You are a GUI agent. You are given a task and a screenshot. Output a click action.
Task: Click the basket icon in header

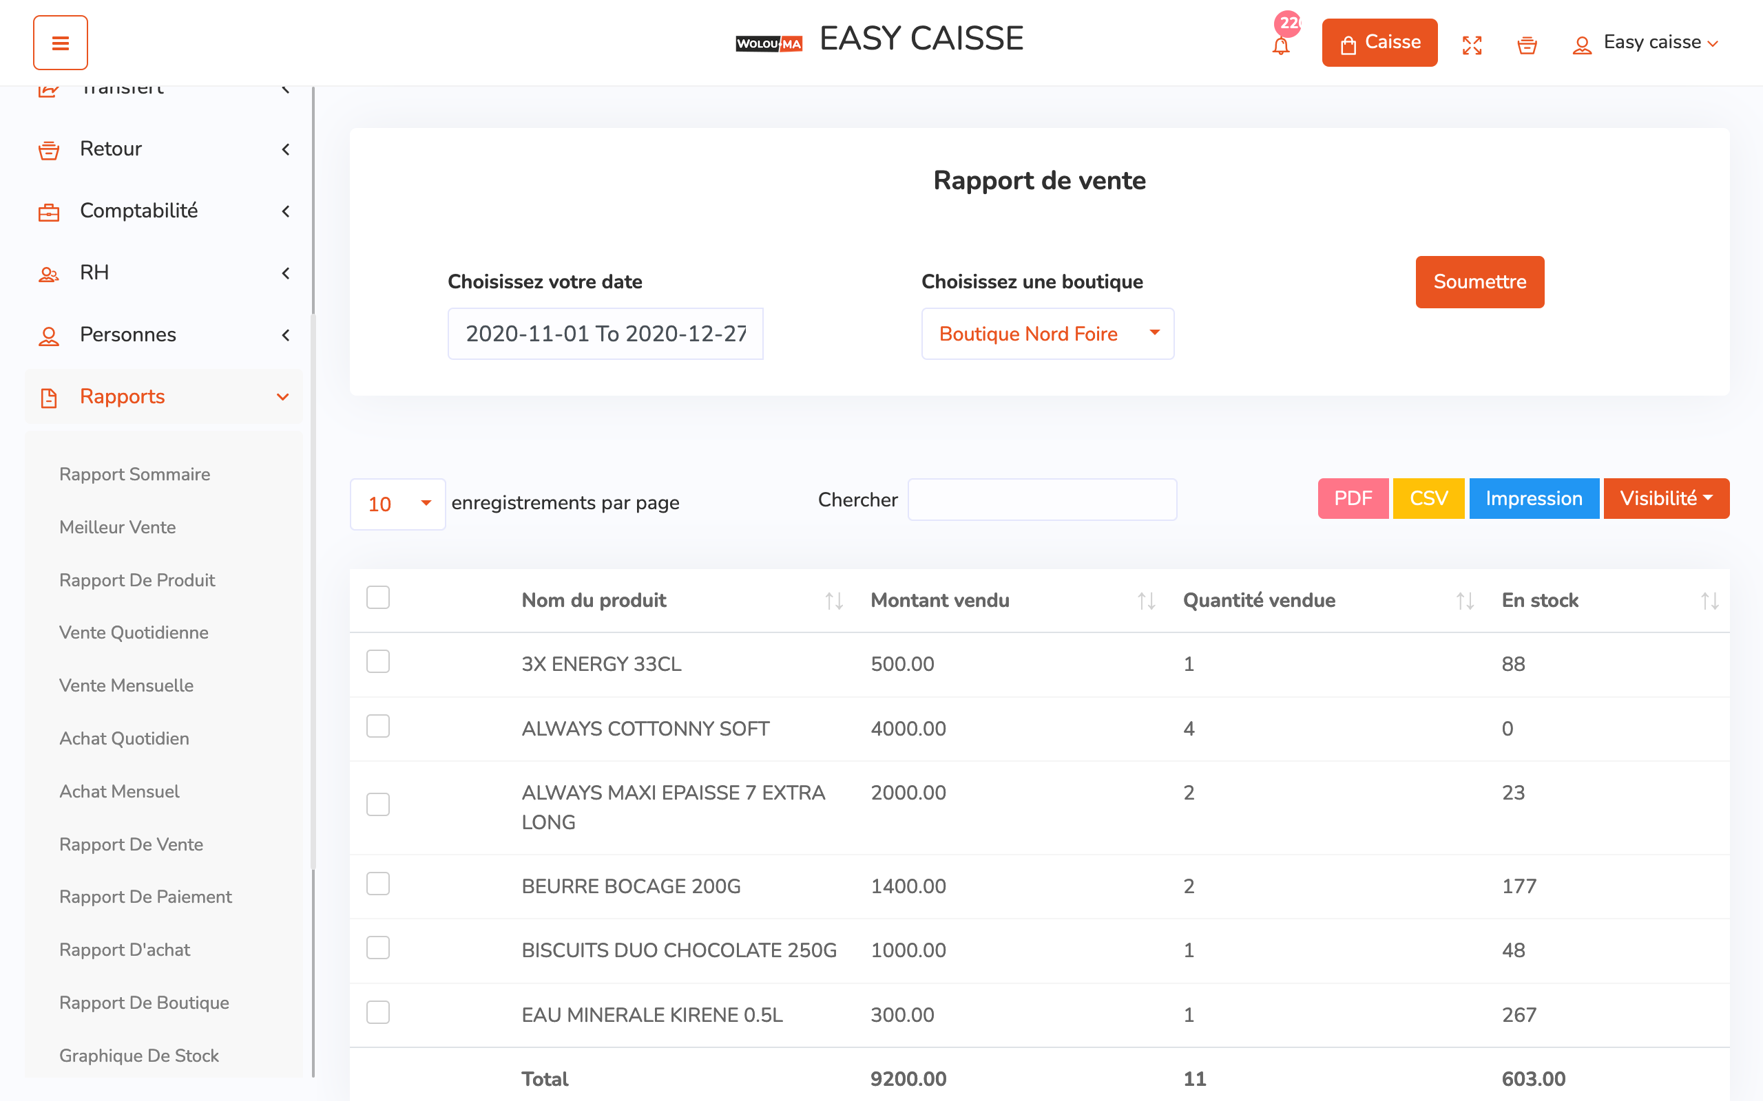pyautogui.click(x=1526, y=45)
